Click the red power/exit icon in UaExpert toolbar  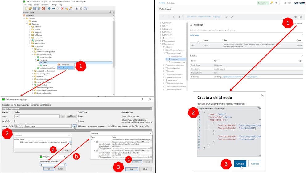point(43,8)
